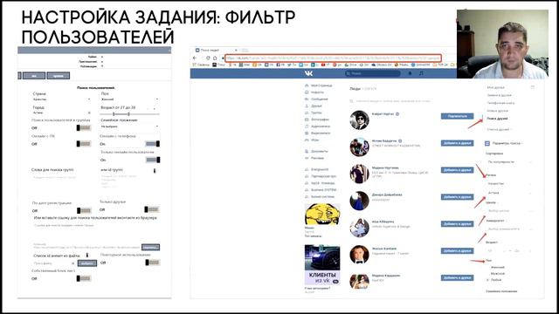This screenshot has height=314, width=559.
Task: Toggle the 'Онлайн с ПК' switch
Action: (x=84, y=144)
